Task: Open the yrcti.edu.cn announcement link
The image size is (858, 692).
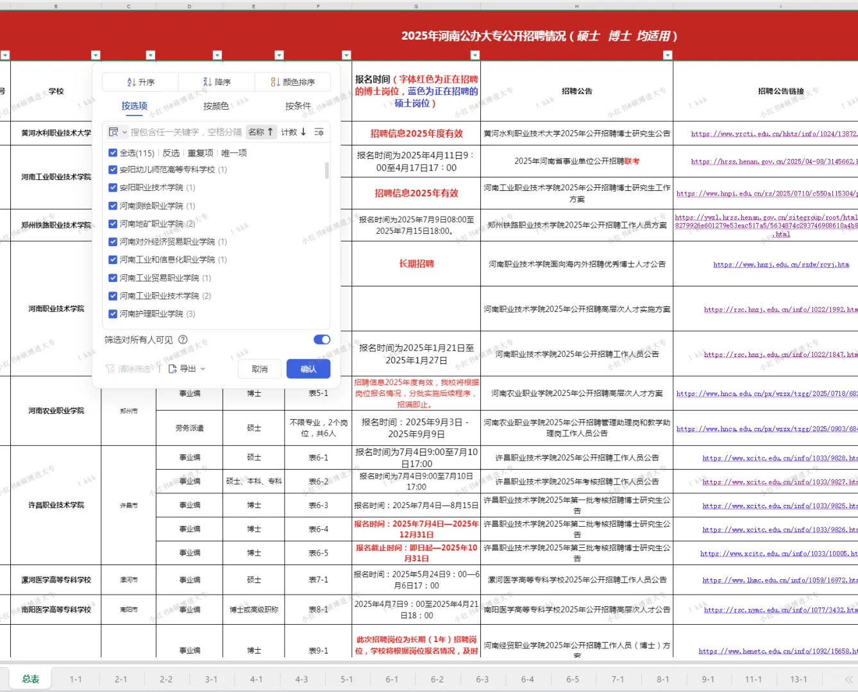Action: click(774, 134)
